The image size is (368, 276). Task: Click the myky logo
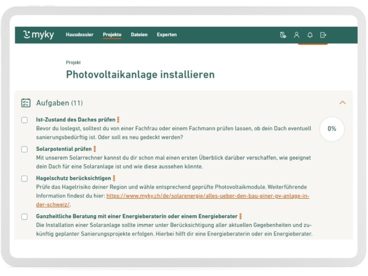pyautogui.click(x=38, y=35)
